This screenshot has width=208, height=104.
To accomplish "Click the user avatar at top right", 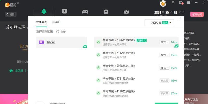I will tap(163, 3).
